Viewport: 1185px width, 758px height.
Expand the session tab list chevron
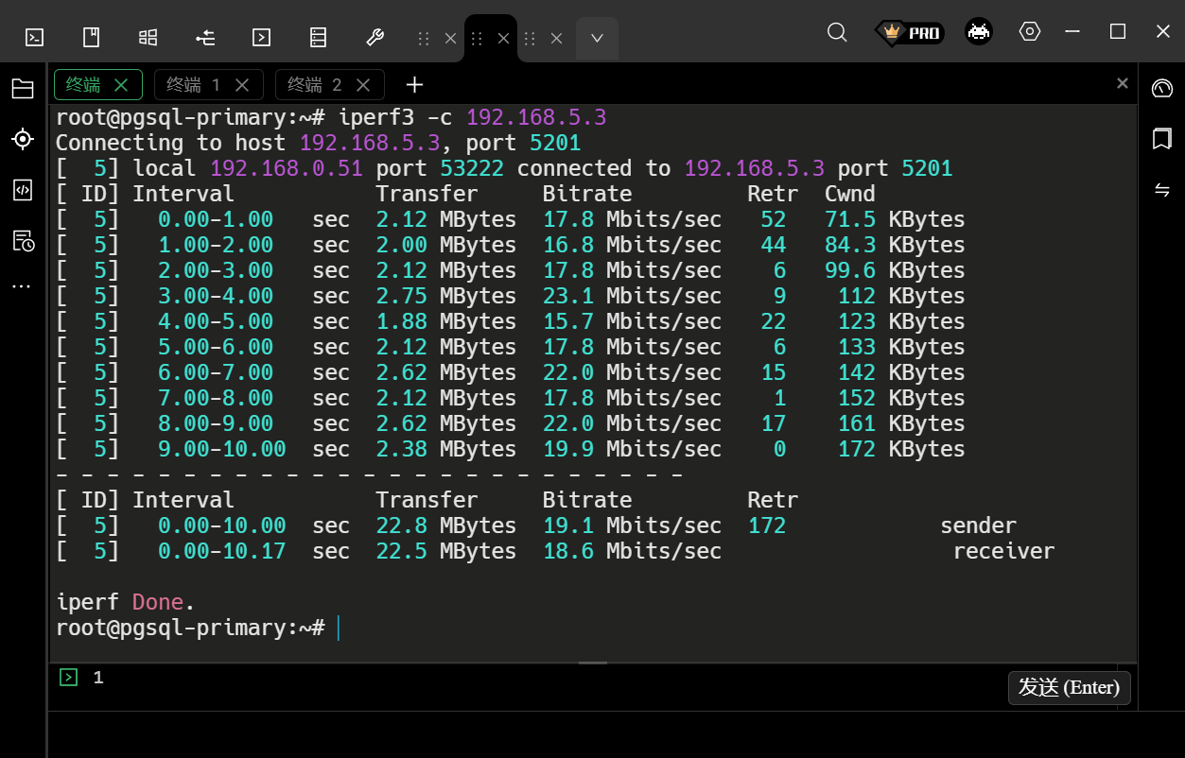click(597, 39)
